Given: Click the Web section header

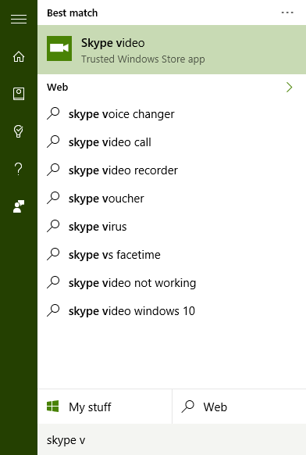Looking at the screenshot, I should point(58,87).
